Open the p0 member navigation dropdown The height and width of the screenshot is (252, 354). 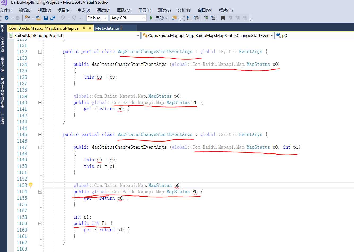click(x=315, y=35)
